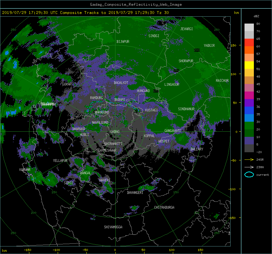Click the BADAMI city label
The image size is (272, 254).
coord(120,100)
